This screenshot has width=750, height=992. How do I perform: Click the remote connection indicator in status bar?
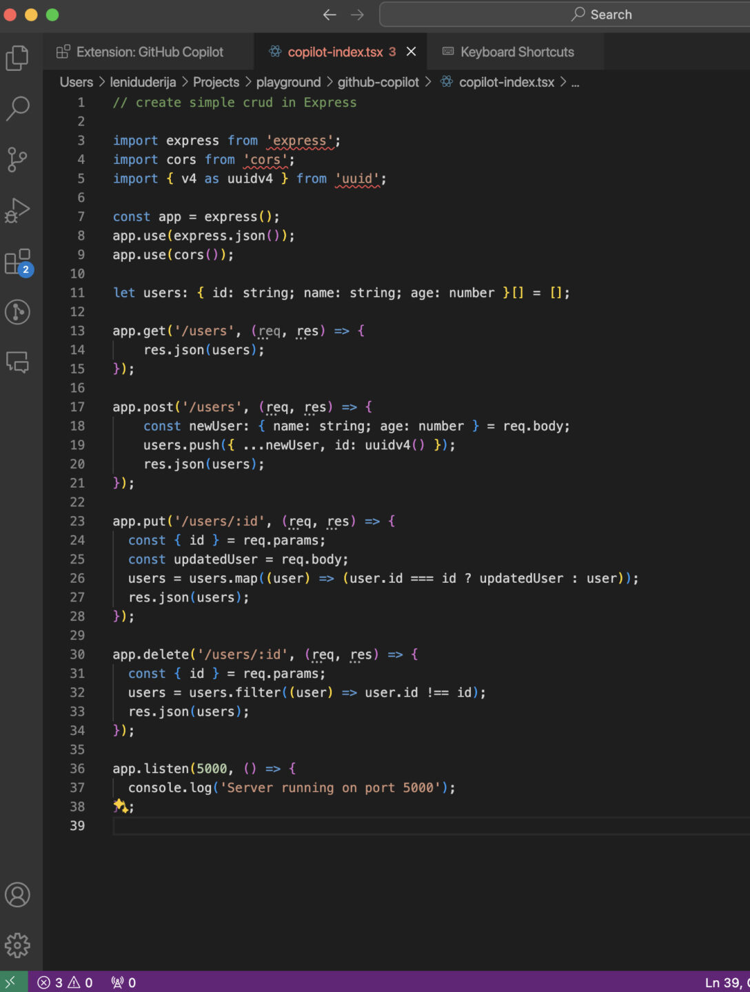tap(11, 982)
